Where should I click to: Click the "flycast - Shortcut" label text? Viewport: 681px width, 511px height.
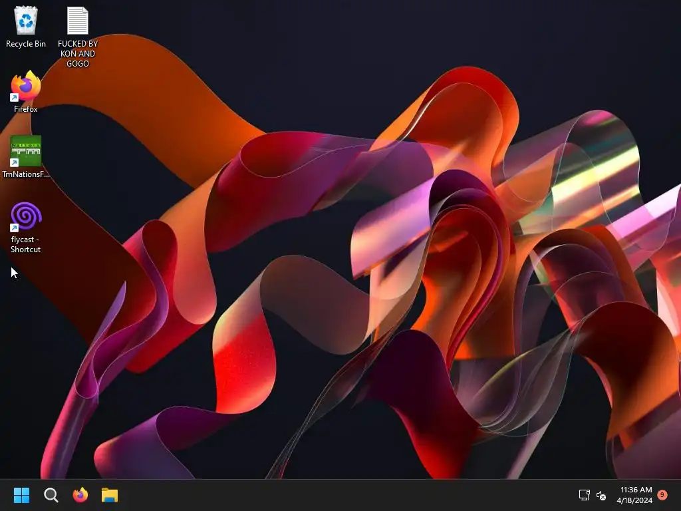click(26, 244)
